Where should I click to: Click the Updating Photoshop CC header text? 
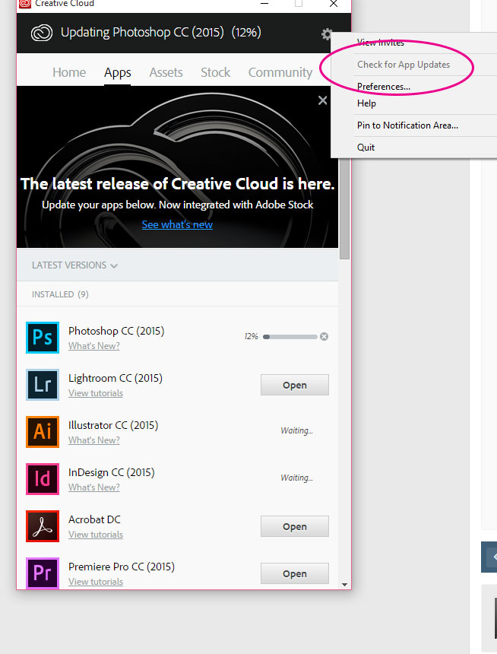point(161,33)
